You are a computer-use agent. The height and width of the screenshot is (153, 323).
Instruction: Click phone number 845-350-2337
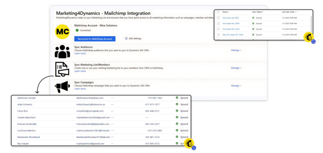click(152, 124)
